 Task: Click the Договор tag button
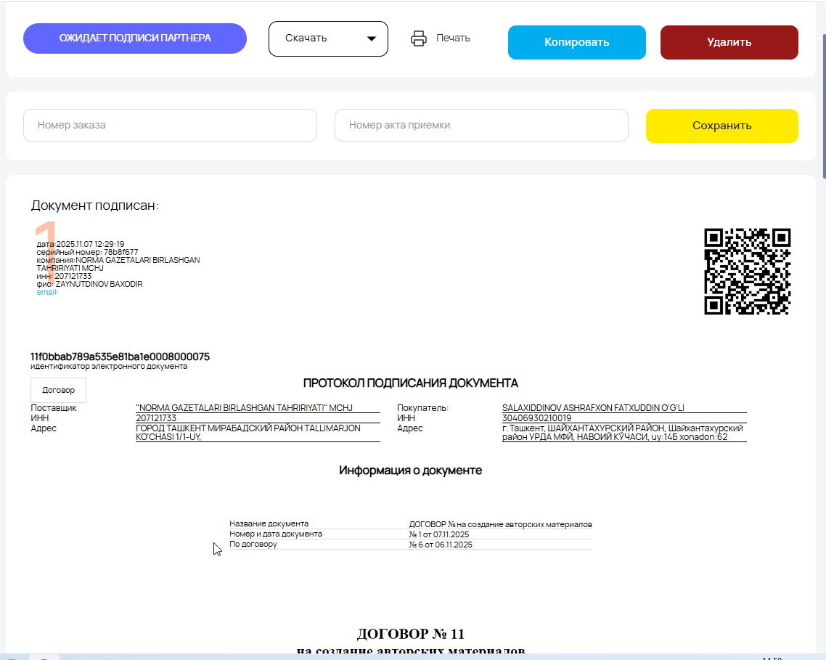click(x=59, y=390)
